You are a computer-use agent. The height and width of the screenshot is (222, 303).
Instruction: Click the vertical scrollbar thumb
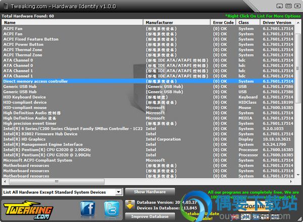(x=298, y=69)
